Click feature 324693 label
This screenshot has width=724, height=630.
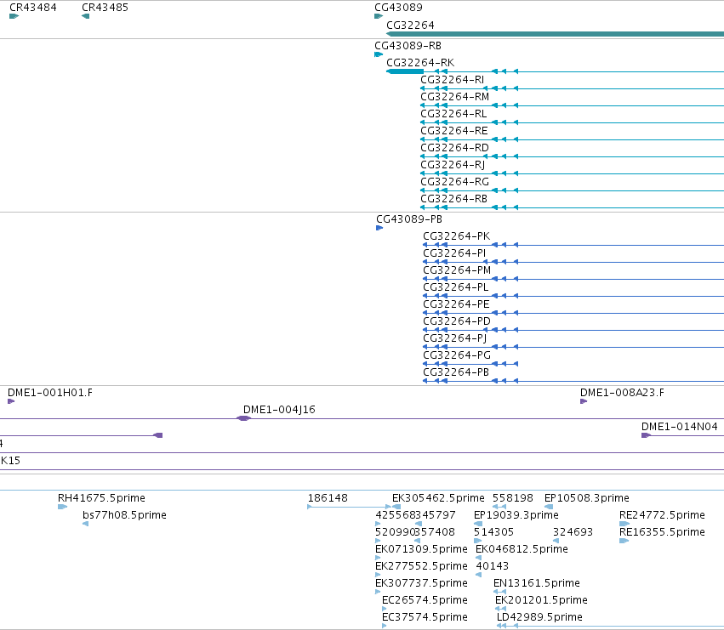pyautogui.click(x=573, y=532)
